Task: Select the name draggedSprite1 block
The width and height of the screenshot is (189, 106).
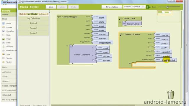Action: coord(165,60)
